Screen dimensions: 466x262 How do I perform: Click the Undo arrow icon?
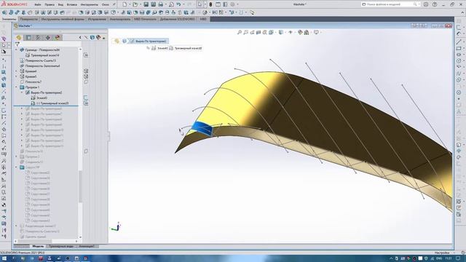[x=178, y=4]
